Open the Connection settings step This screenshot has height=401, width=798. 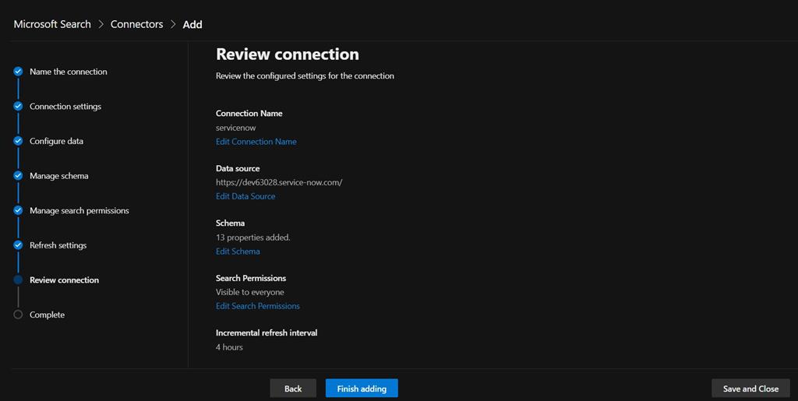click(x=65, y=106)
